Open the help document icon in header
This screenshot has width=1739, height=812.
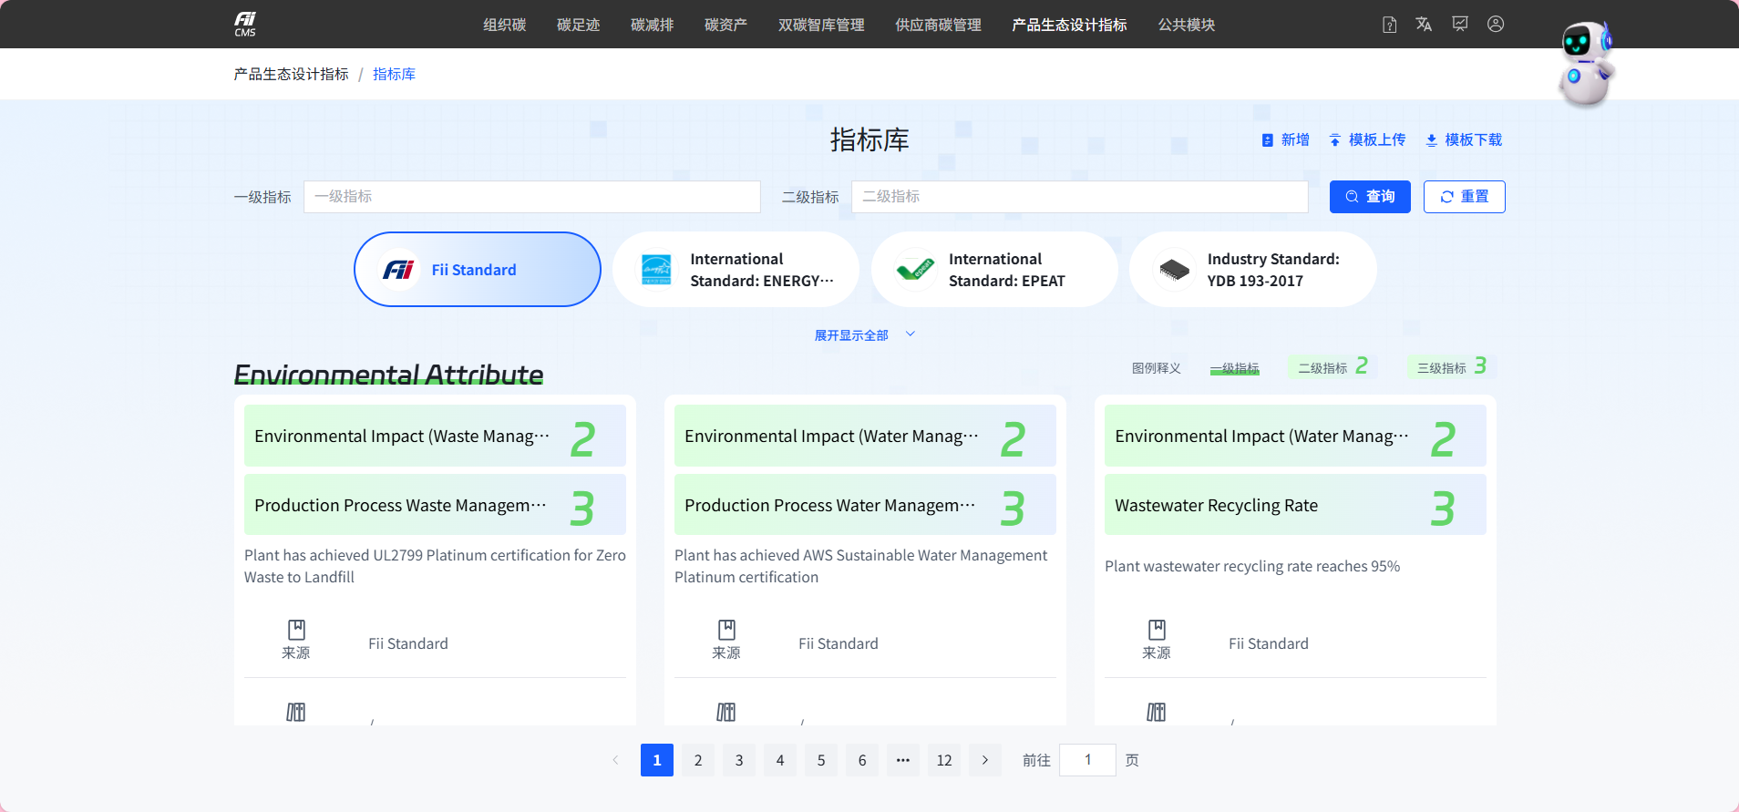click(x=1389, y=25)
